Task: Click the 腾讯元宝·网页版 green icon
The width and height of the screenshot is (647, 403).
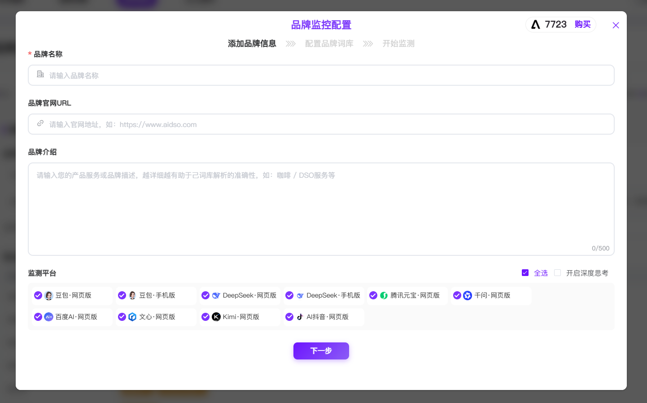Action: 384,295
